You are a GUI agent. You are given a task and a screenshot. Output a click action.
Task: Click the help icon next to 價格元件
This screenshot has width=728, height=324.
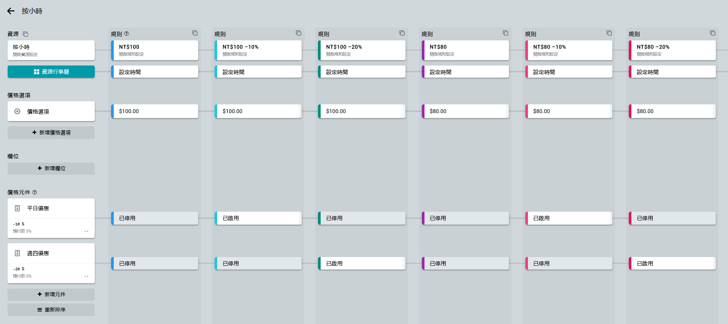[35, 192]
